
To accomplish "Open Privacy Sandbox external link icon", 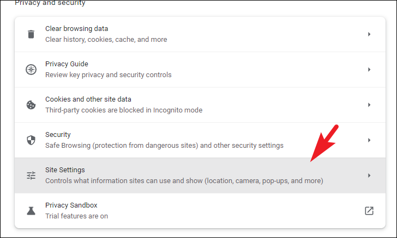I will click(x=369, y=211).
